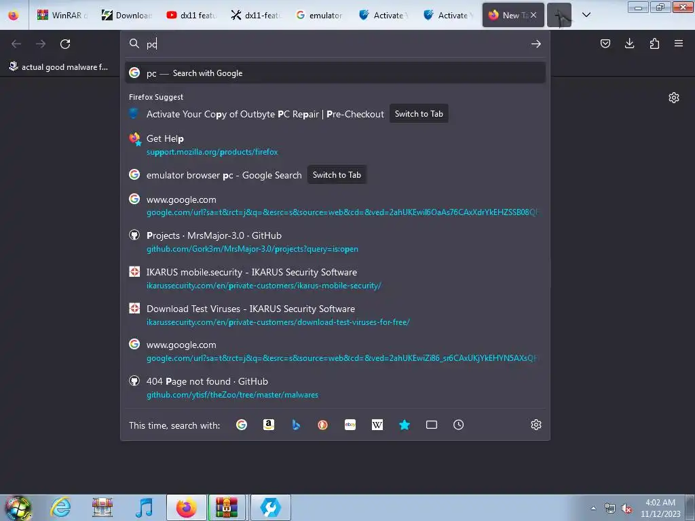Open WinRAR from the taskbar
The height and width of the screenshot is (521, 695).
(227, 507)
